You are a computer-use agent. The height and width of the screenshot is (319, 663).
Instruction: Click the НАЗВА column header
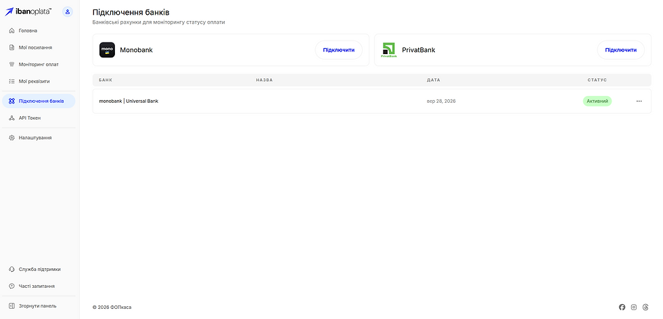coord(265,80)
